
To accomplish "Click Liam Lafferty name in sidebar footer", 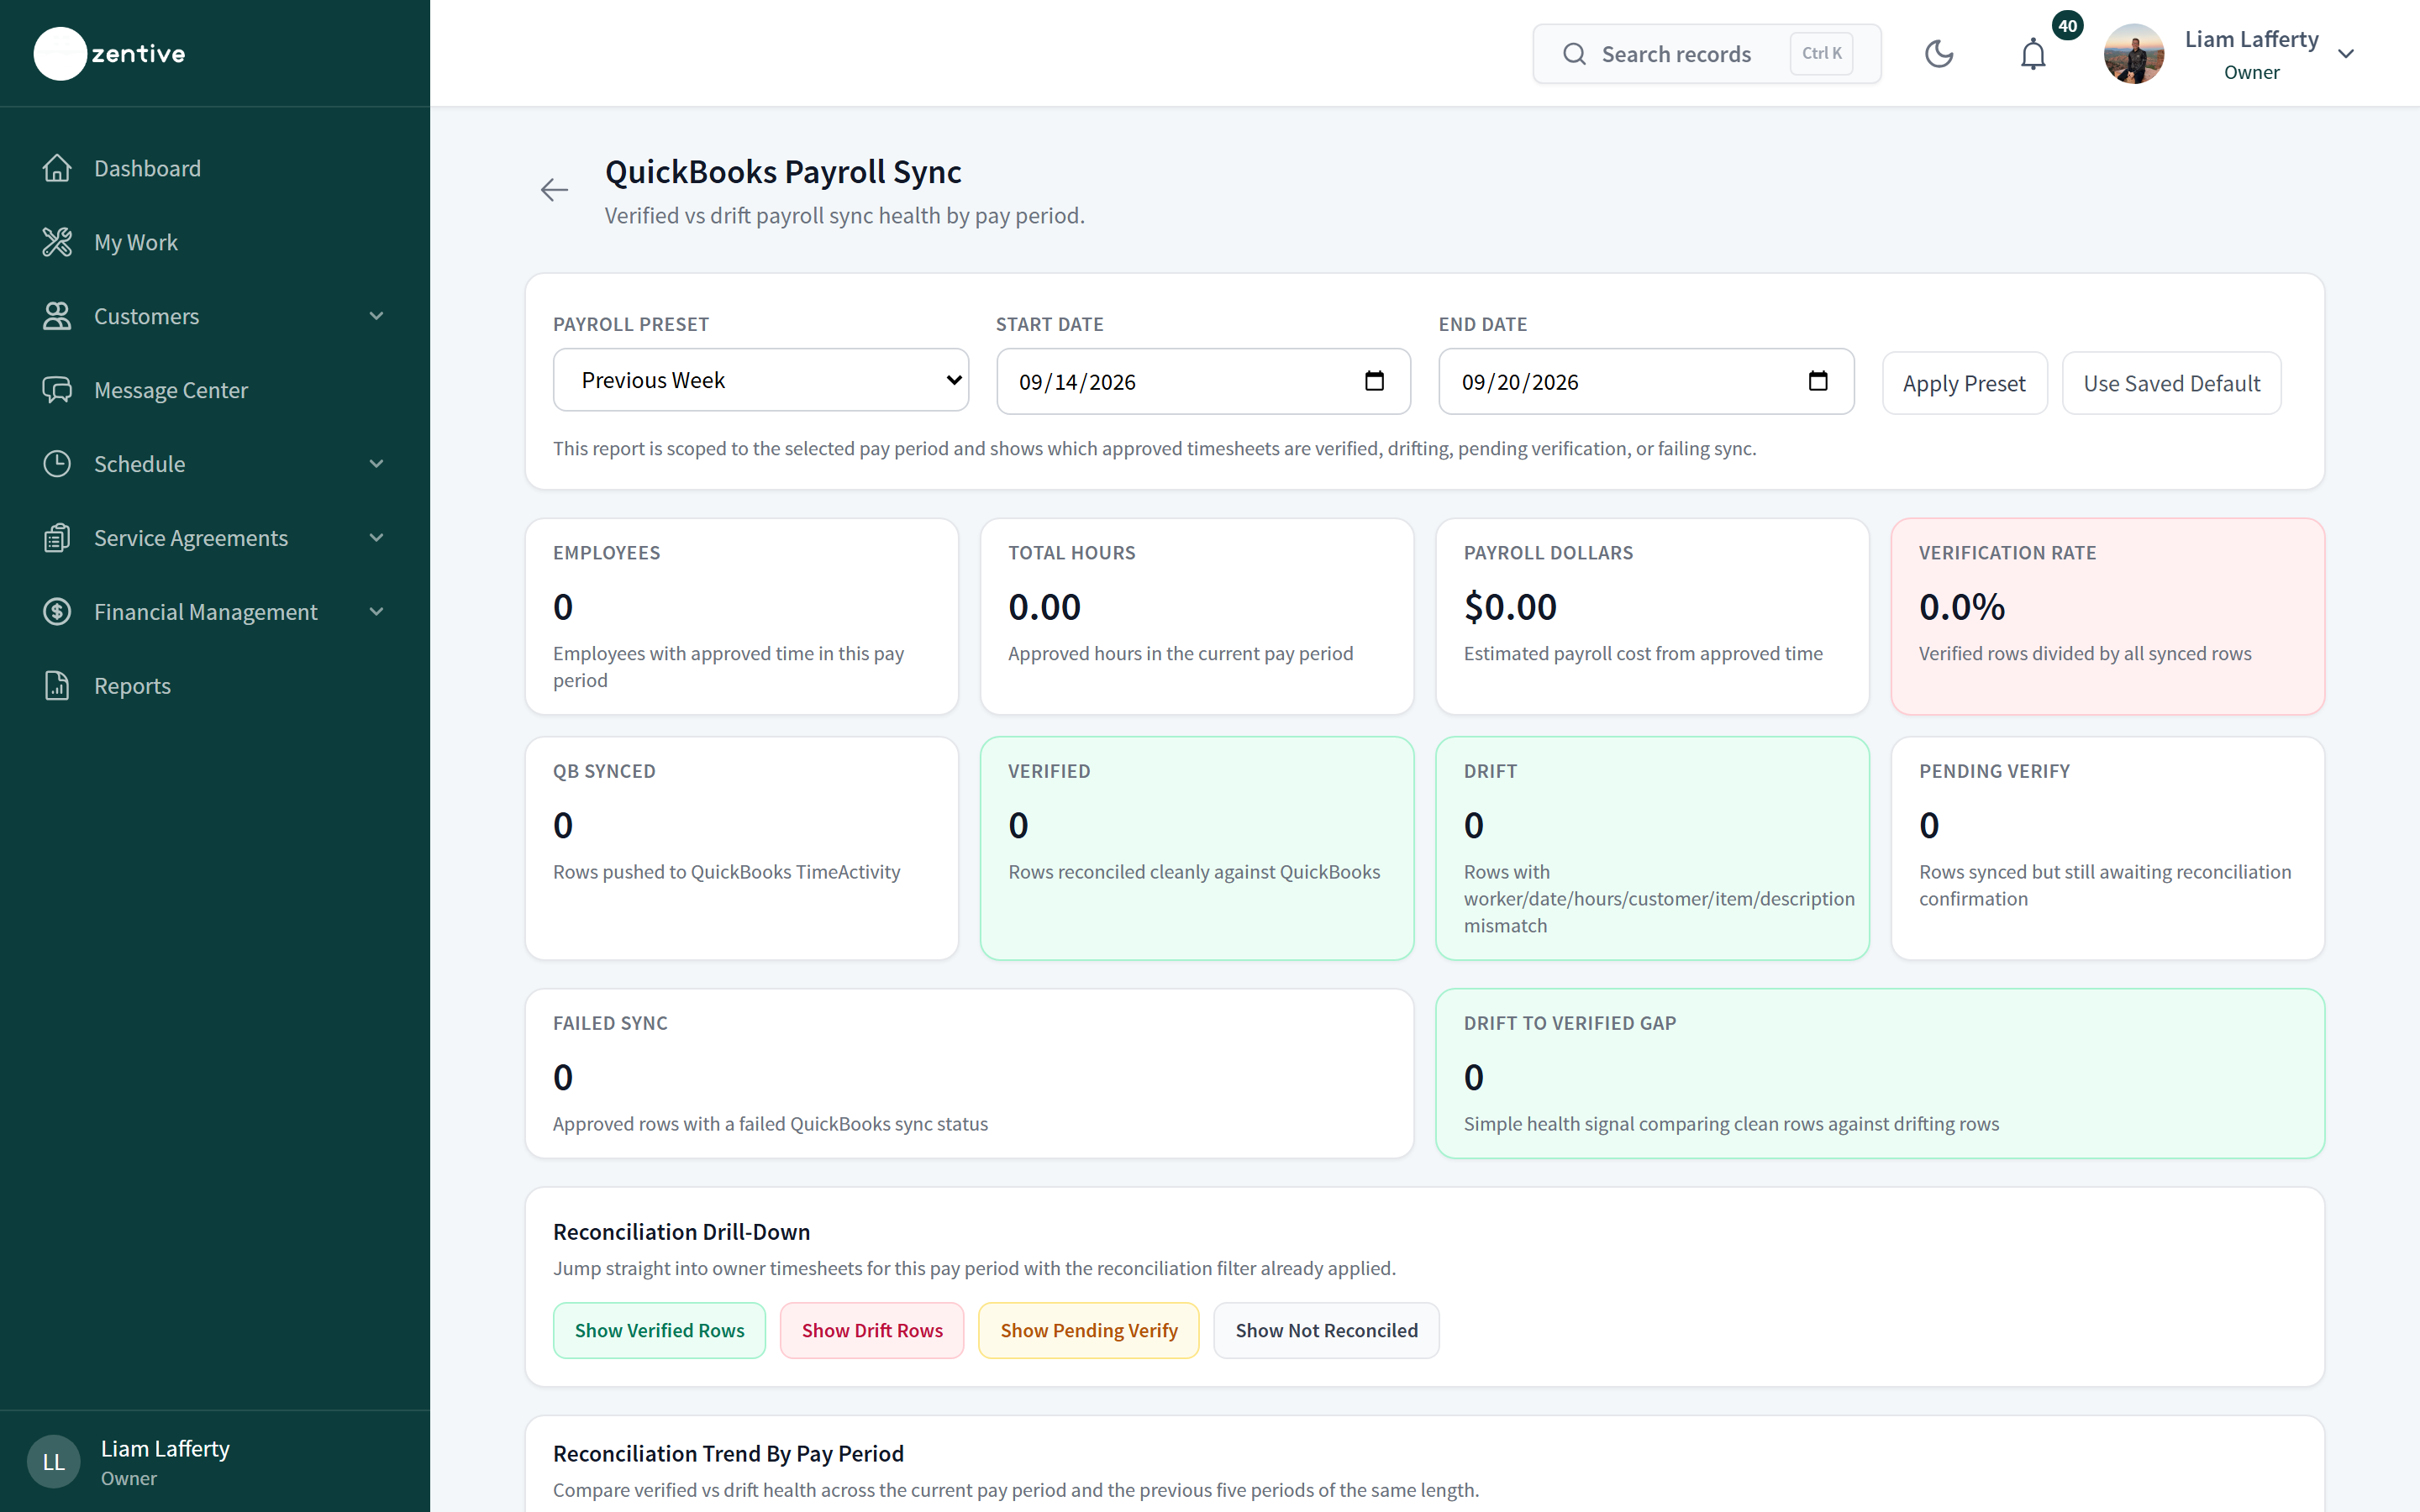I will (165, 1449).
